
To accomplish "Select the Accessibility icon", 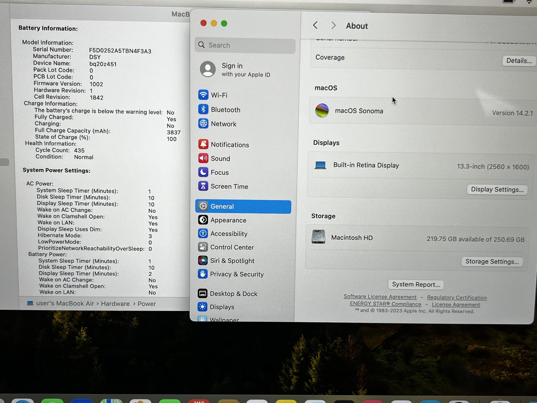I will pyautogui.click(x=203, y=233).
